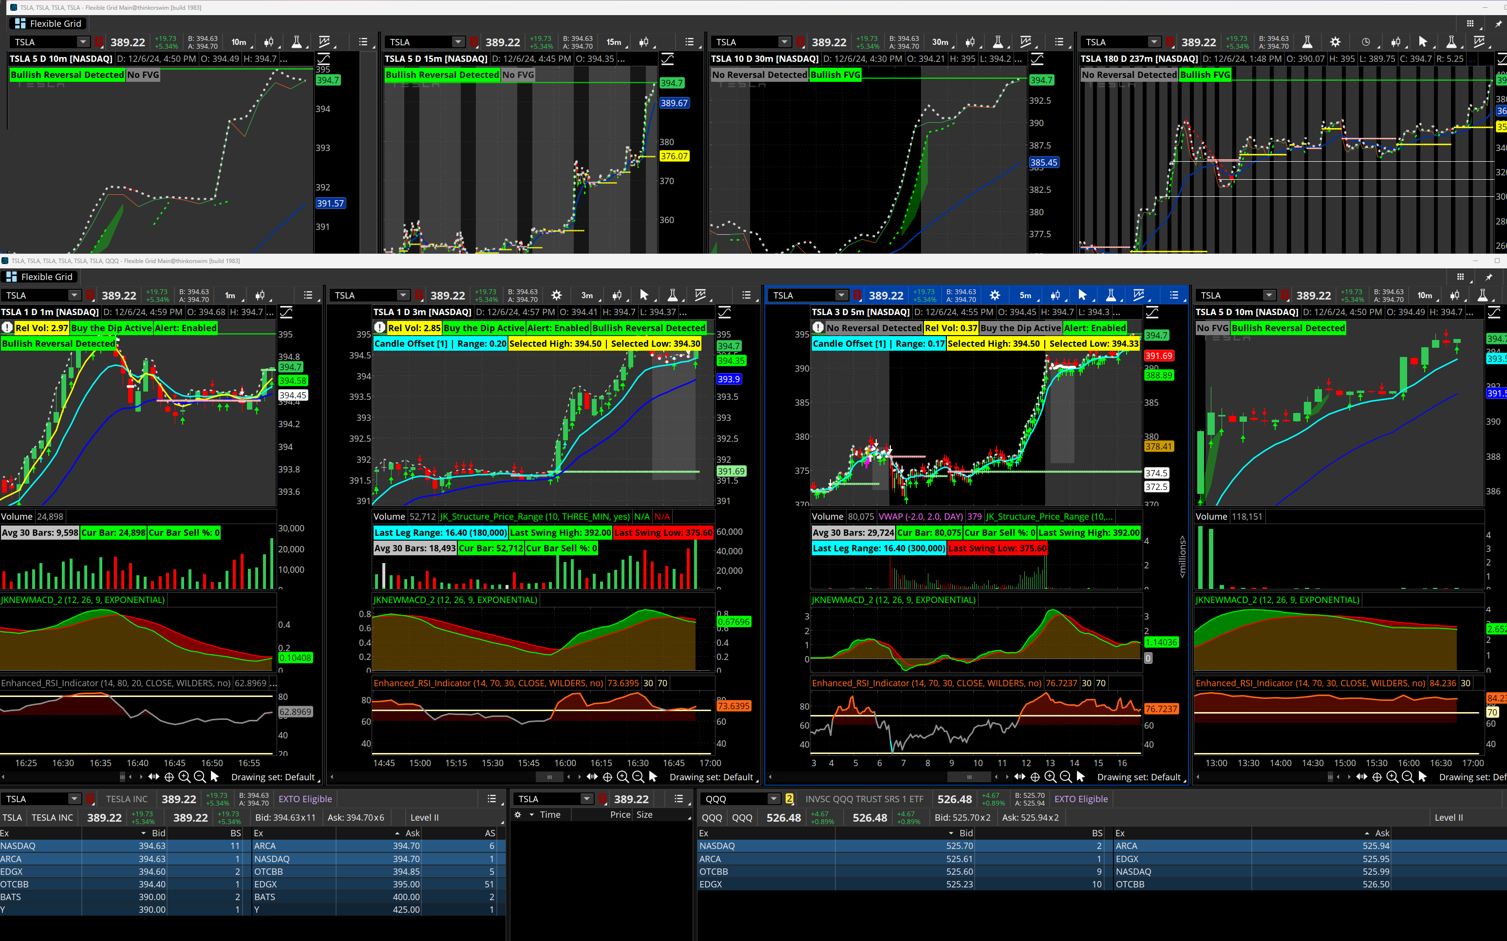Click pointer icon under 10m bottom chart
Screen dimensions: 1507x941
[x=1422, y=777]
